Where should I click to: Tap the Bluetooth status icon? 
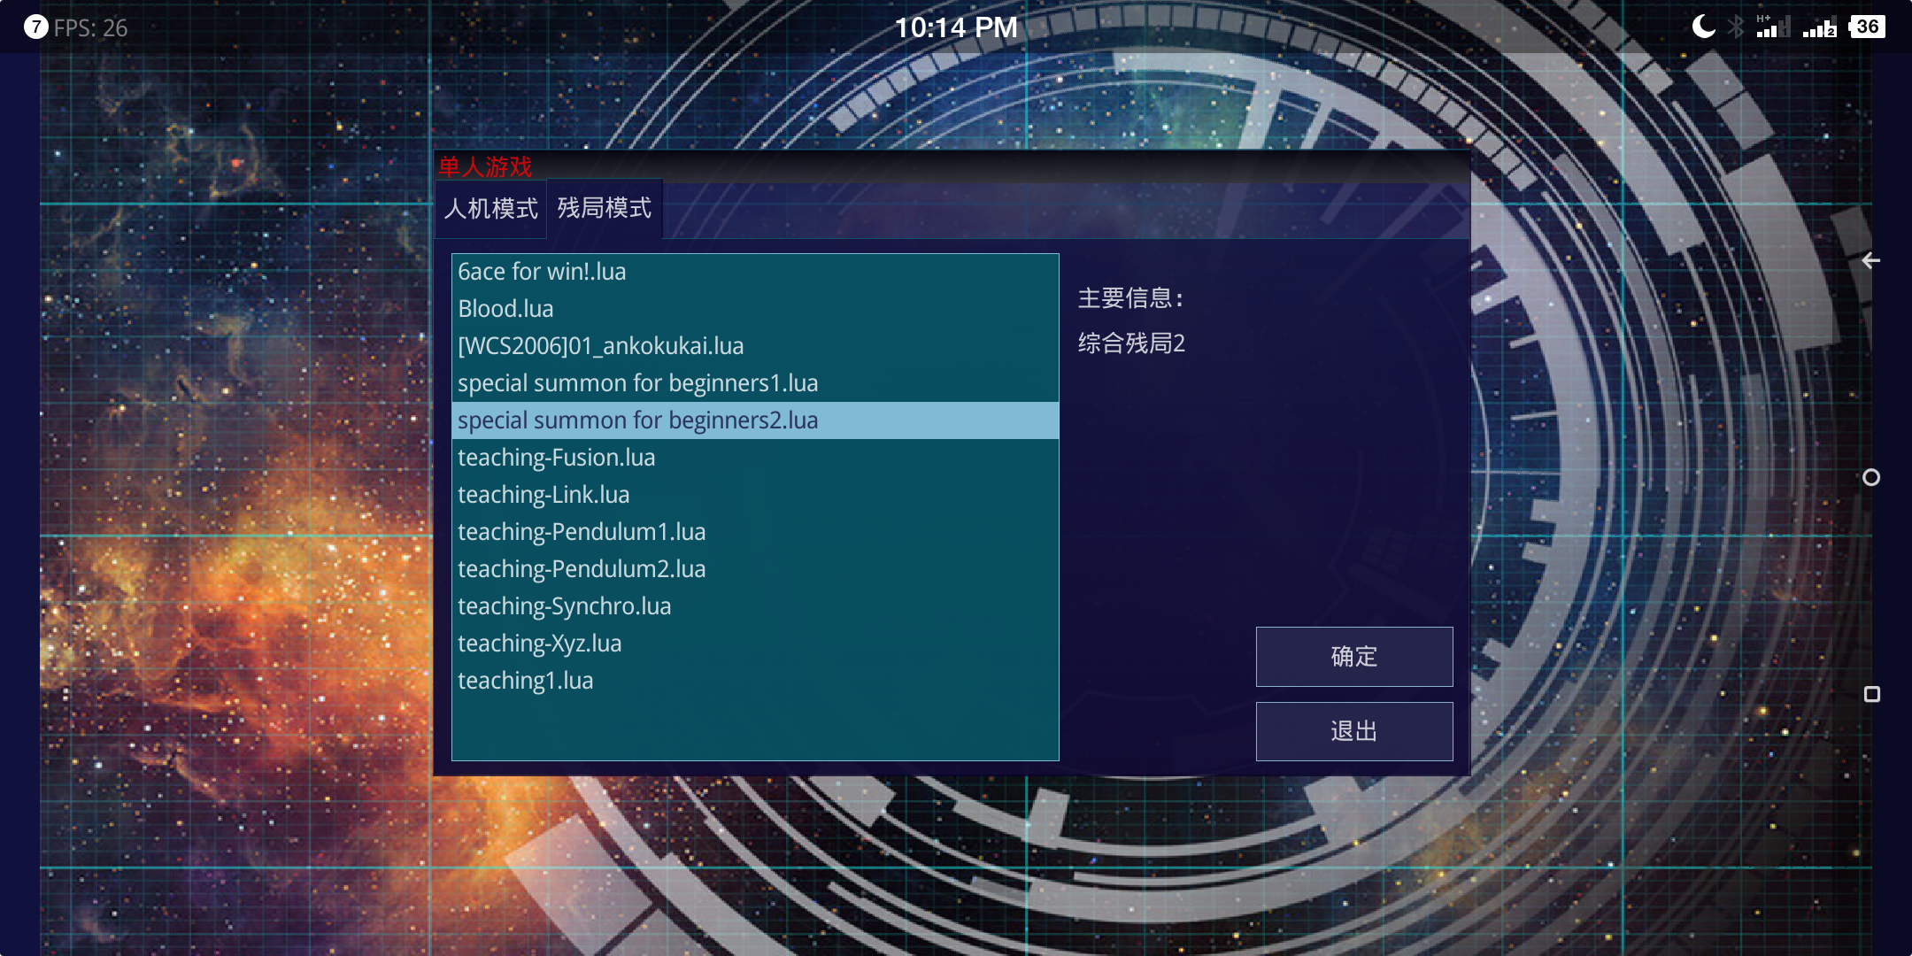[1736, 27]
